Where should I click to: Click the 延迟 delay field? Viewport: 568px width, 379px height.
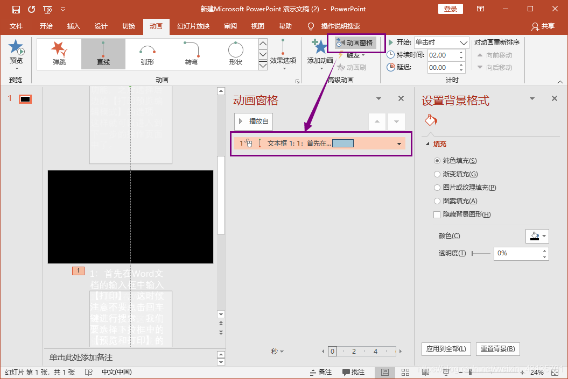click(443, 67)
